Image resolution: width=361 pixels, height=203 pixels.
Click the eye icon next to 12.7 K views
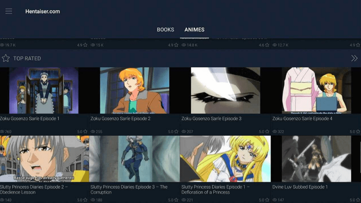(275, 45)
